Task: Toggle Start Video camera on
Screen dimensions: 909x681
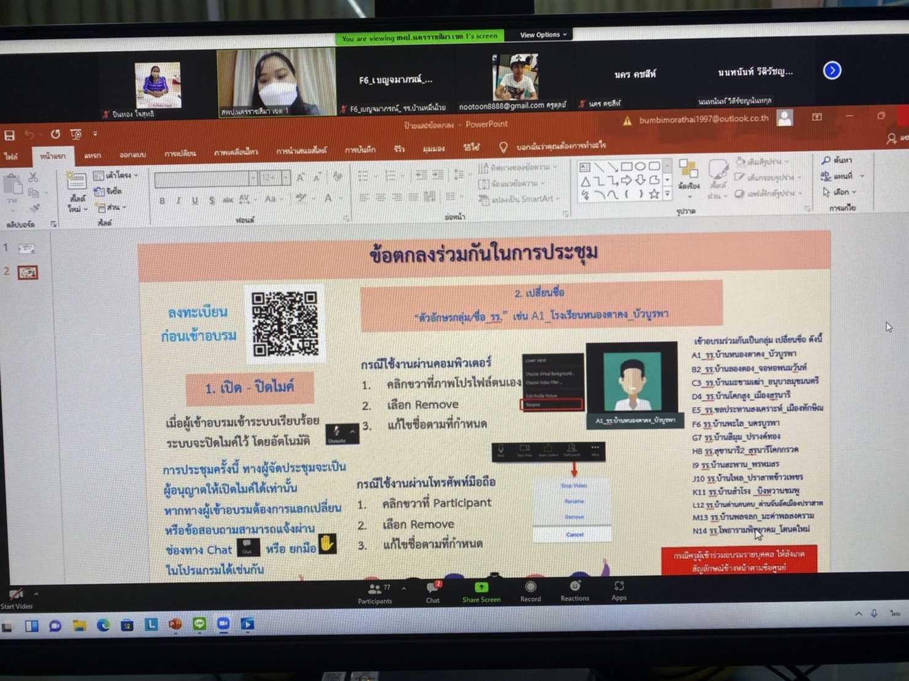Action: 15,595
